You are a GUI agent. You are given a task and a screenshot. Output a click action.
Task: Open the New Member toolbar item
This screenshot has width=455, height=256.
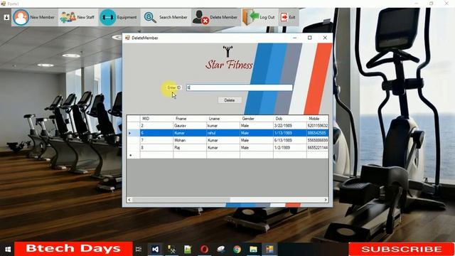(35, 17)
